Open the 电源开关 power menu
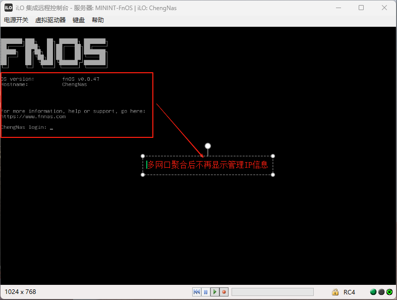397x300 pixels. (x=16, y=20)
